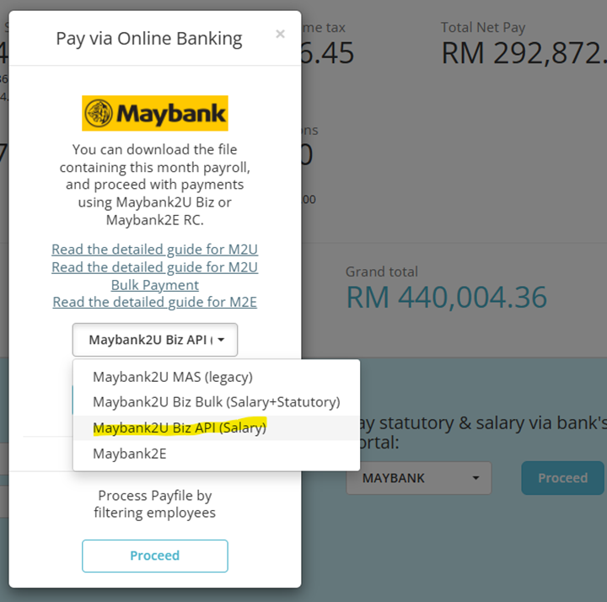Click Proceed in the online banking dialog

point(155,556)
